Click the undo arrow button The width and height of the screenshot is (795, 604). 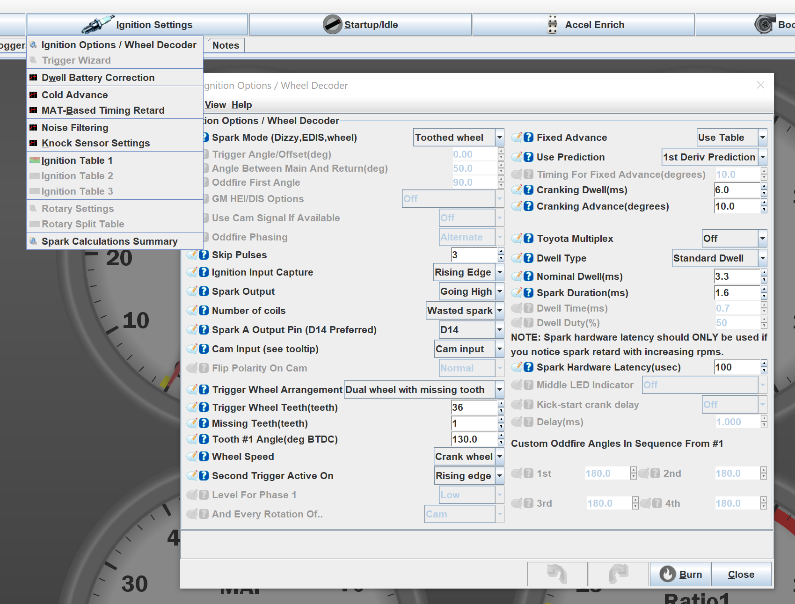(557, 574)
